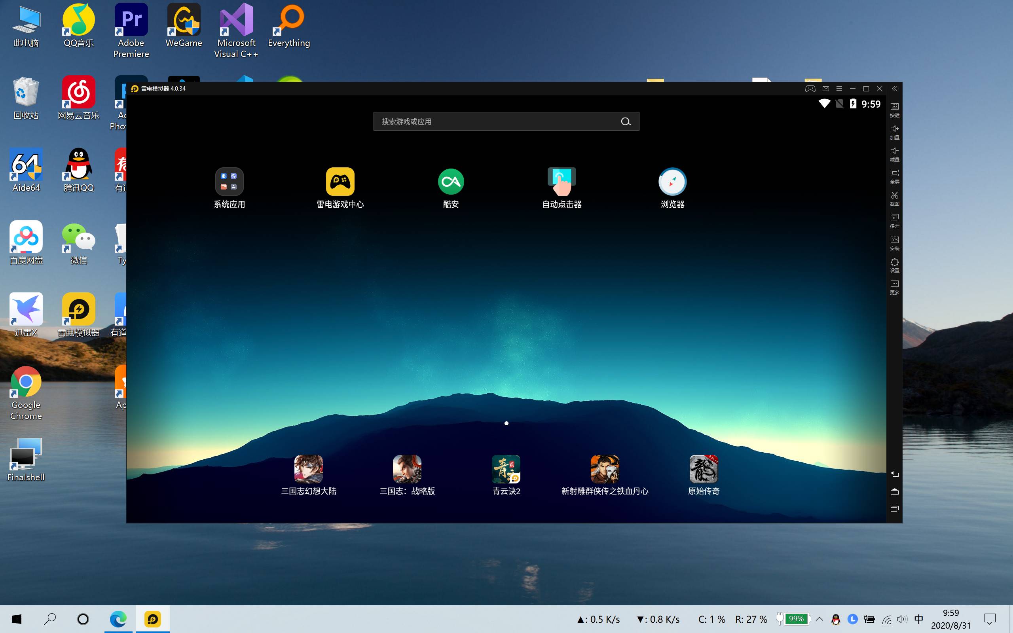Open Microsoft Edge from the taskbar

click(118, 619)
